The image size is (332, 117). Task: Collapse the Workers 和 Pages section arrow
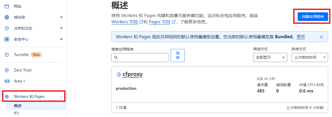[61, 97]
